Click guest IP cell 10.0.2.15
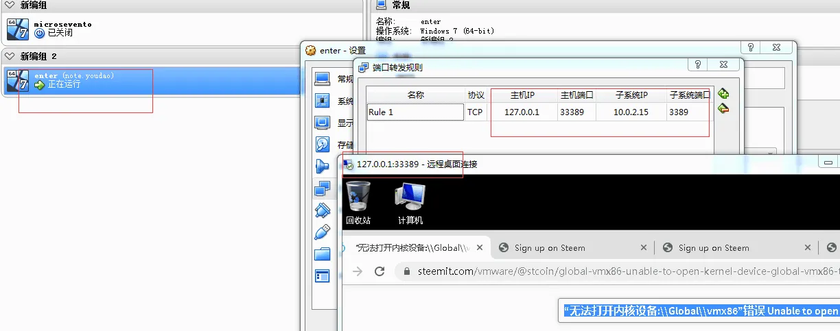This screenshot has height=331, width=840. (x=631, y=112)
